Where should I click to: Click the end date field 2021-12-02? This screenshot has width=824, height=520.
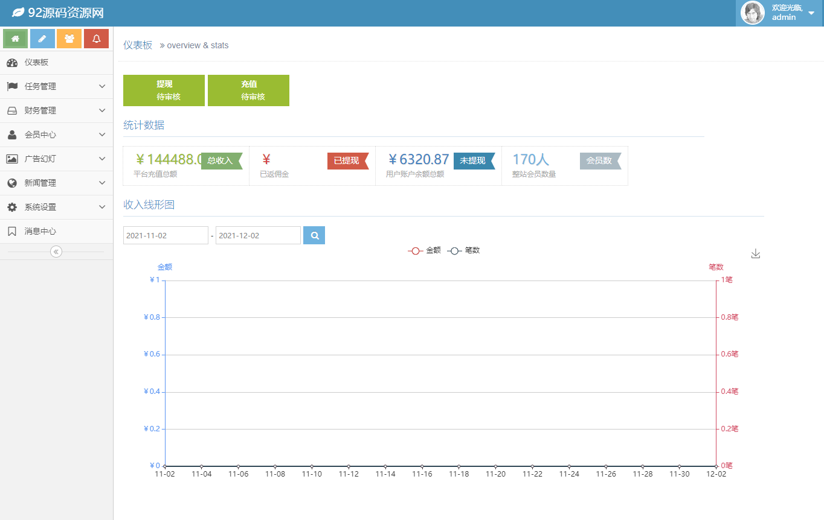tap(258, 235)
